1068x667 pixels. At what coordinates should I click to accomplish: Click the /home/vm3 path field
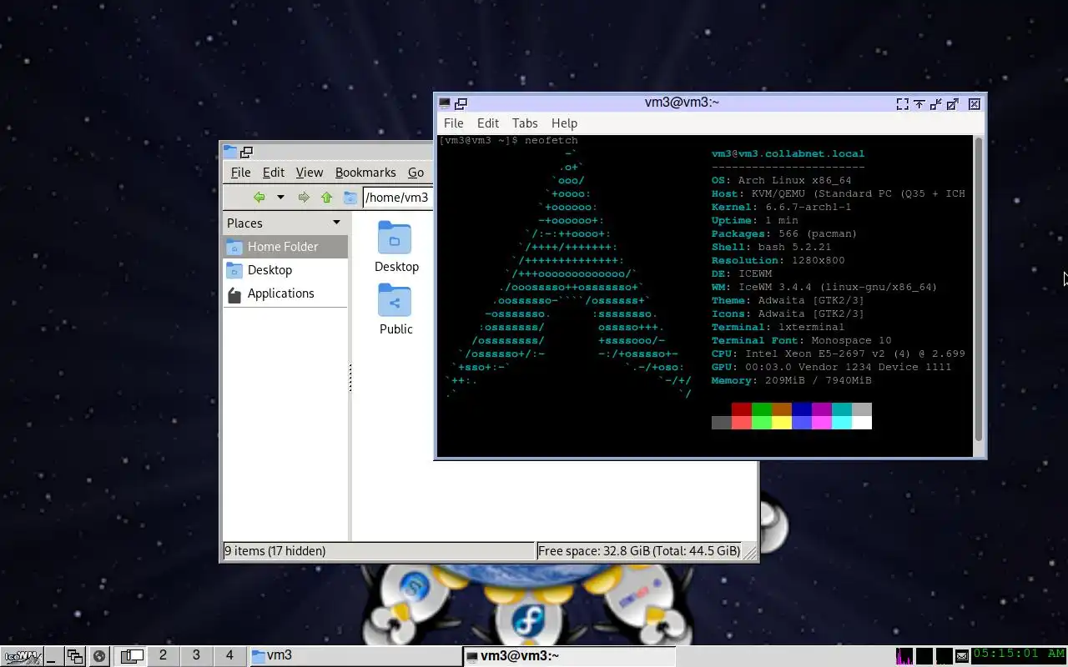(399, 198)
